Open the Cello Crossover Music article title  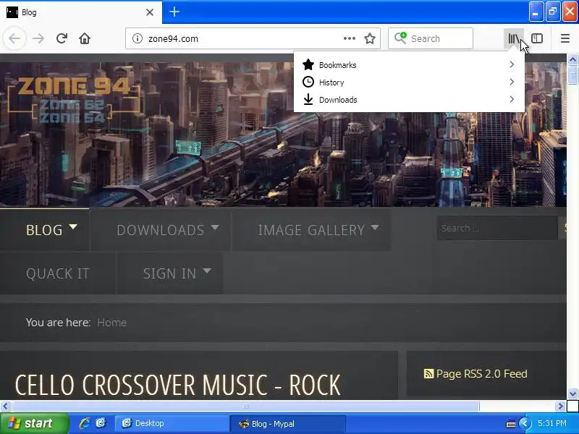[x=178, y=386]
